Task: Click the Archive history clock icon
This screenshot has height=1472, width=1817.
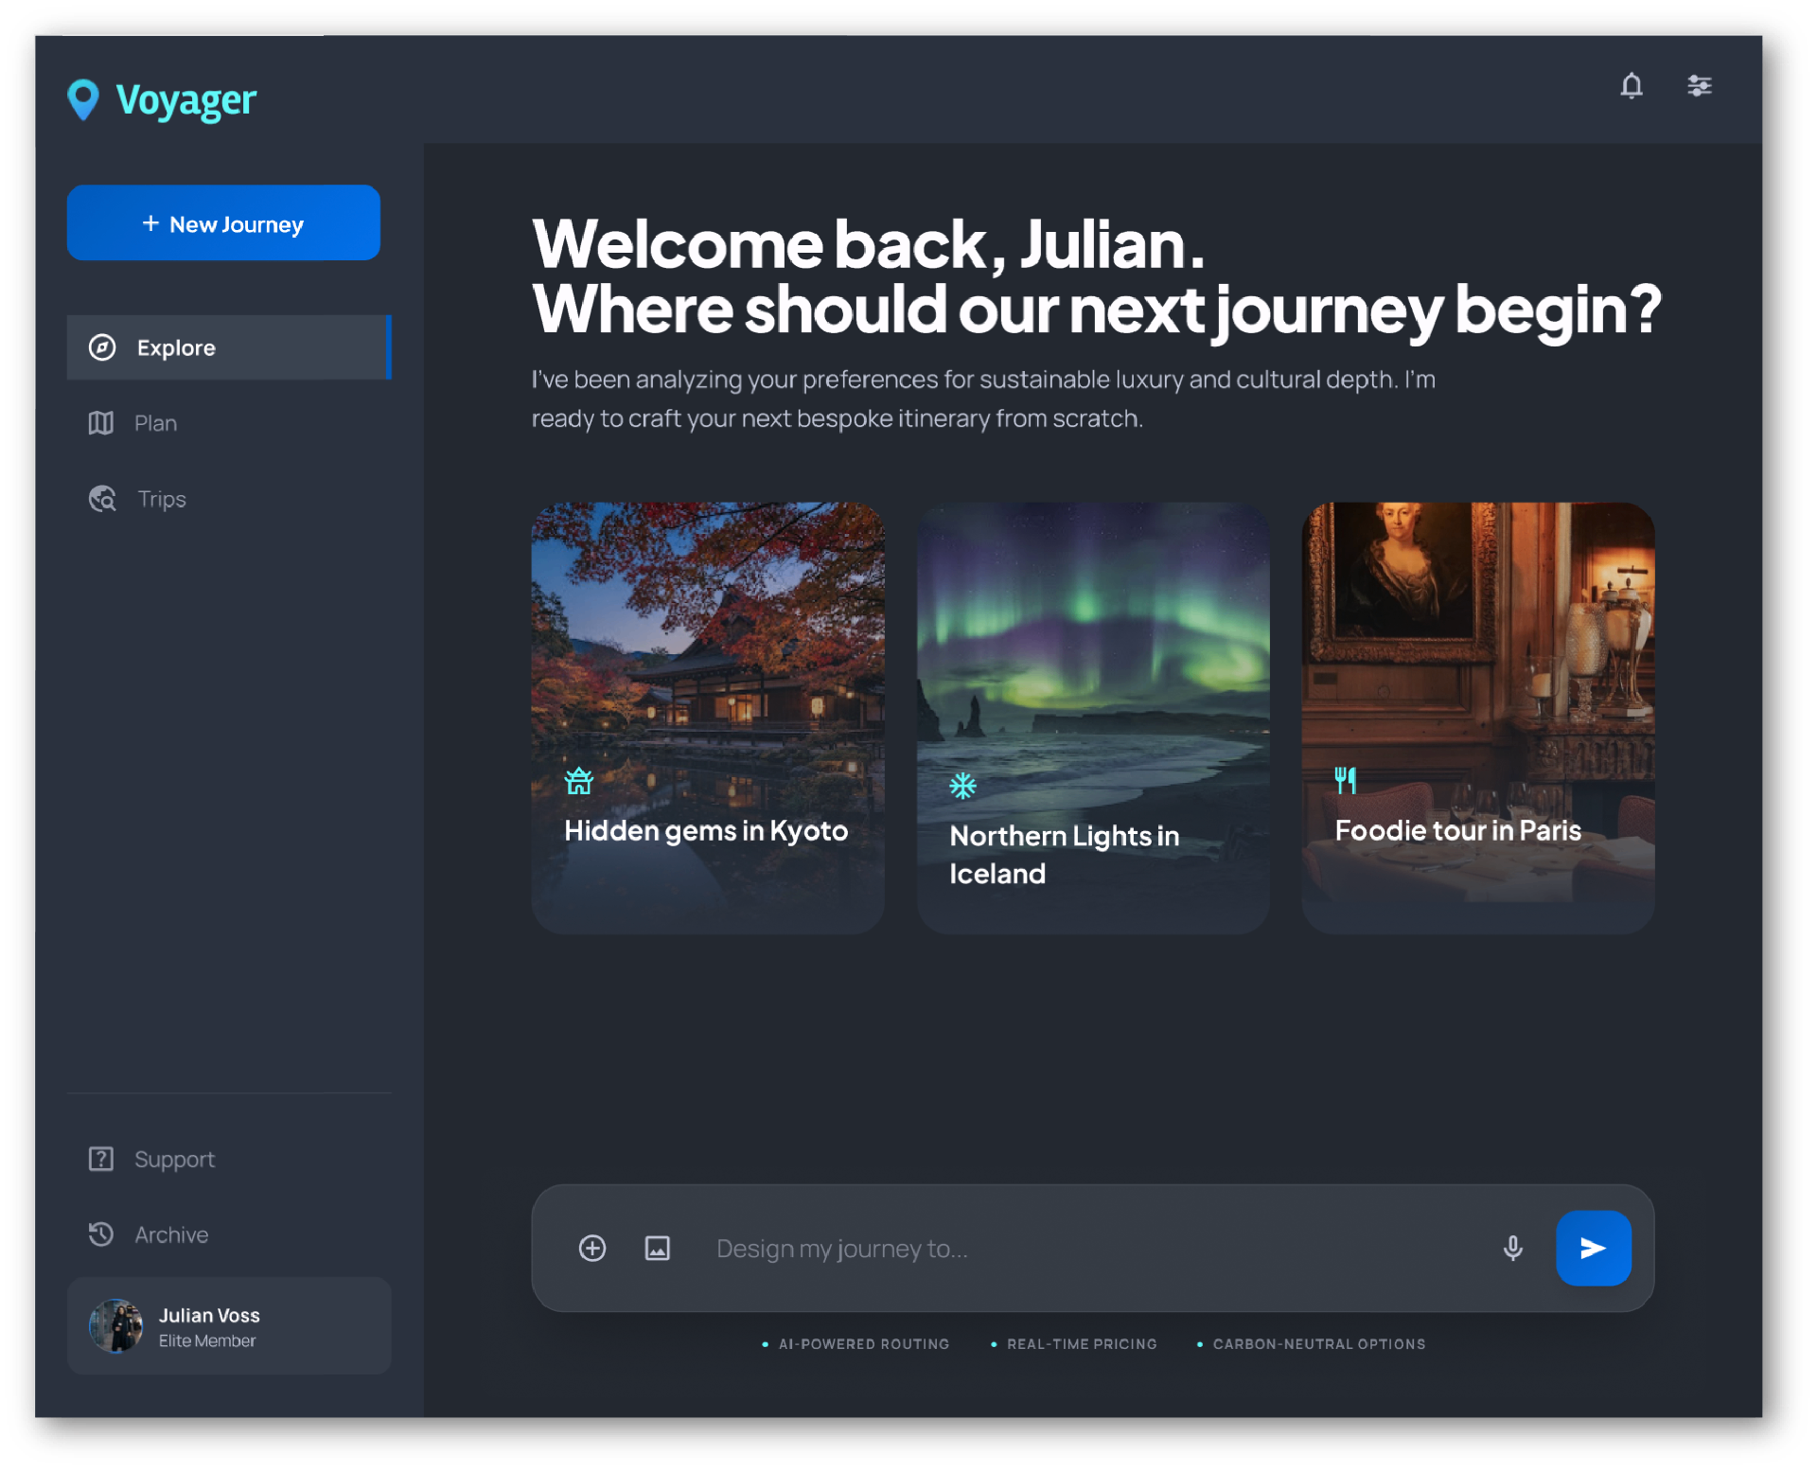Action: 101,1234
